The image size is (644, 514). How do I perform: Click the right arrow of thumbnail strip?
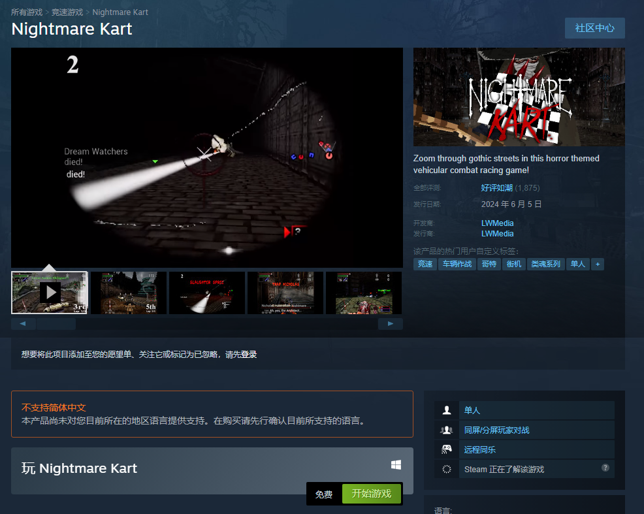(390, 324)
